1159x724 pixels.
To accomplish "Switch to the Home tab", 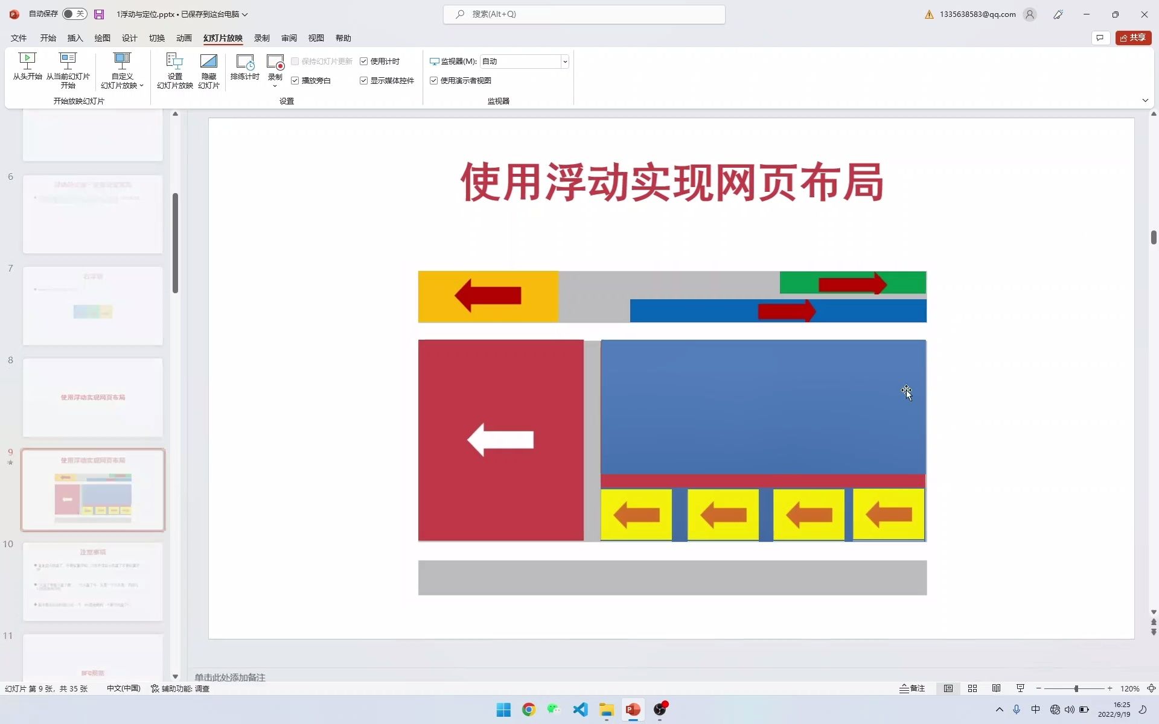I will pos(48,38).
